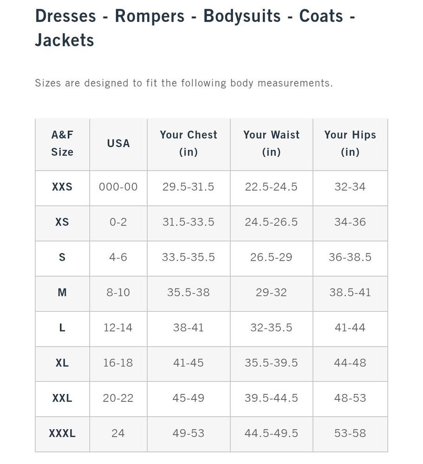Select the 53-58 hips measurement cell

(x=350, y=433)
